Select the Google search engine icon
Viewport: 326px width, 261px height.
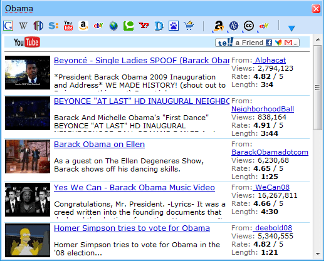pos(8,26)
